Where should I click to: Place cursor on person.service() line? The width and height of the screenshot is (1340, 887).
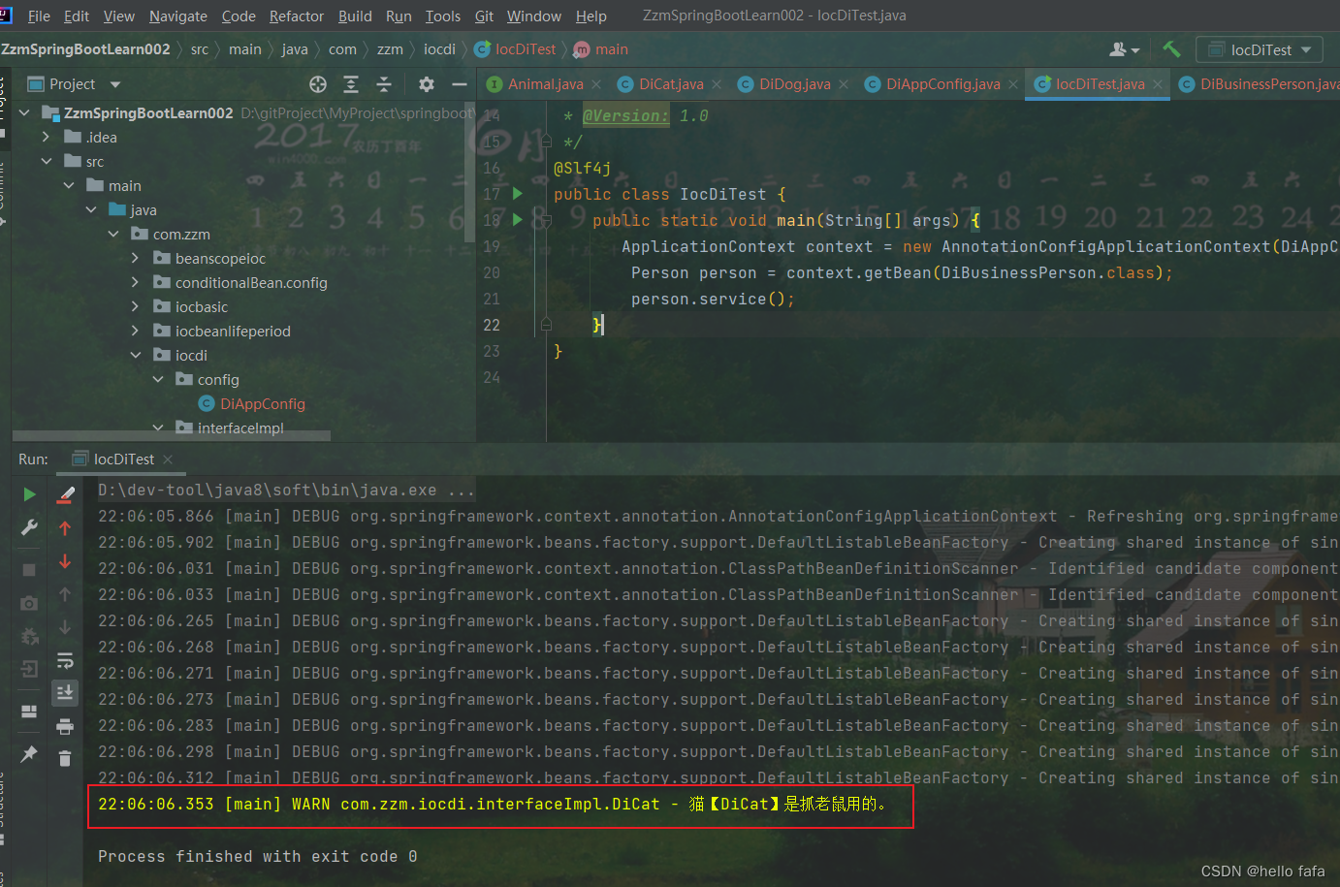coord(713,300)
